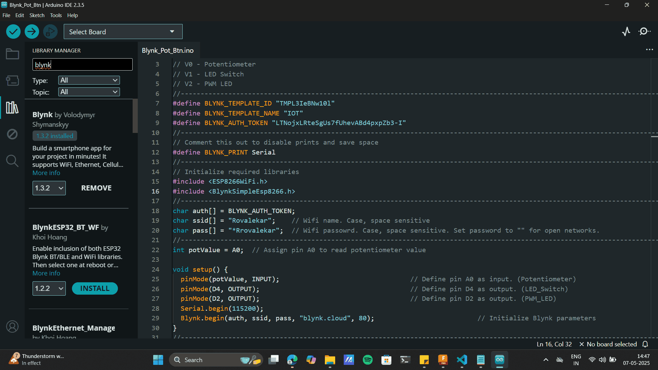Click REMOVE for the Blynk library

[96, 188]
